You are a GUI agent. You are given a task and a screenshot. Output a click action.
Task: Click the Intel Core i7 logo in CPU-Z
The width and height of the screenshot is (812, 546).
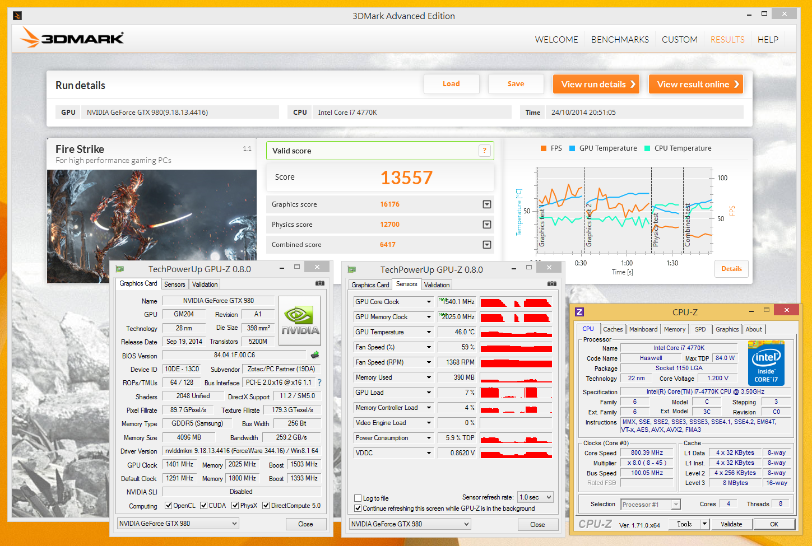(766, 363)
